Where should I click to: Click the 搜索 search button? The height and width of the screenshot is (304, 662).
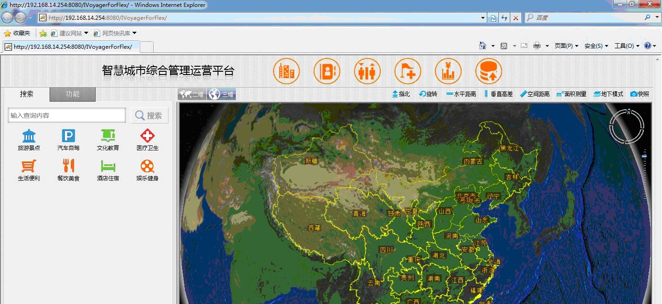(x=149, y=115)
